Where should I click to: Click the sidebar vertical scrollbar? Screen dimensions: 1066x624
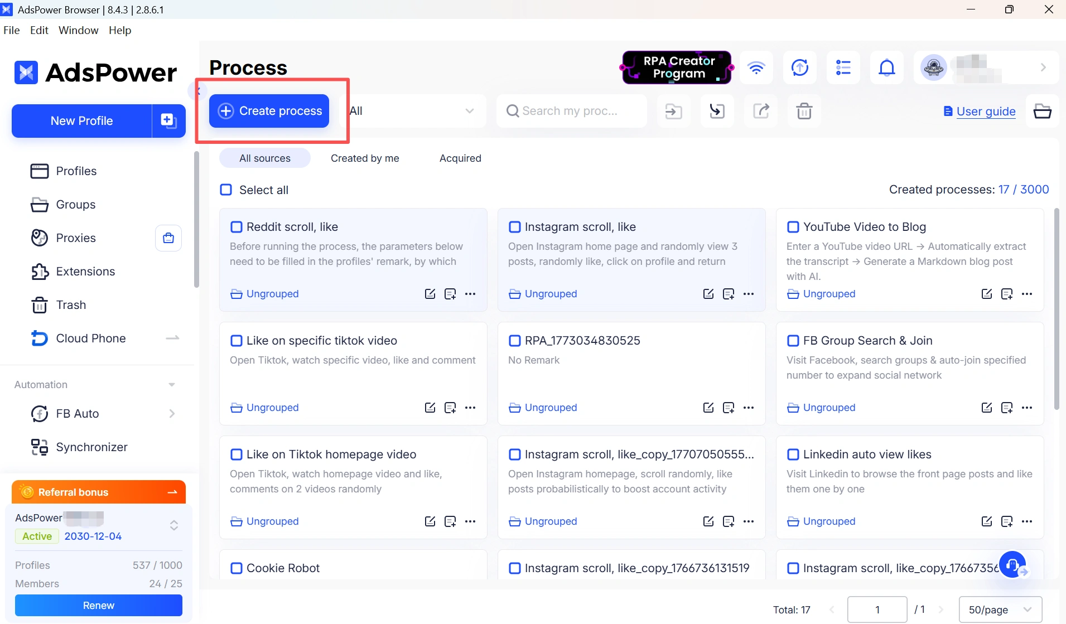[196, 220]
